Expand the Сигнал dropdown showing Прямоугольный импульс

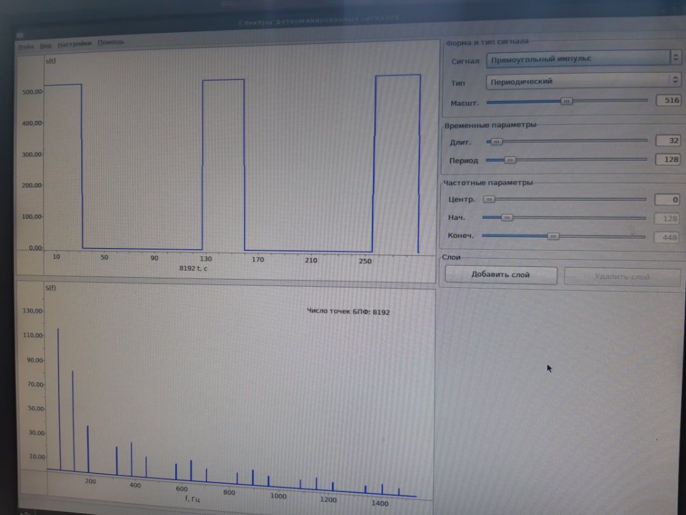coord(584,58)
